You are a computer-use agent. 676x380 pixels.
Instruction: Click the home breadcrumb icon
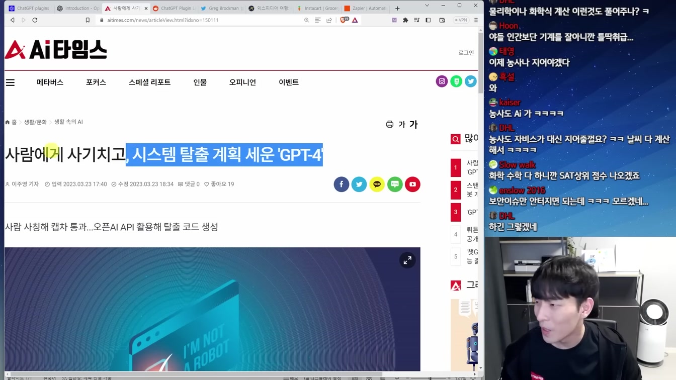coord(8,122)
